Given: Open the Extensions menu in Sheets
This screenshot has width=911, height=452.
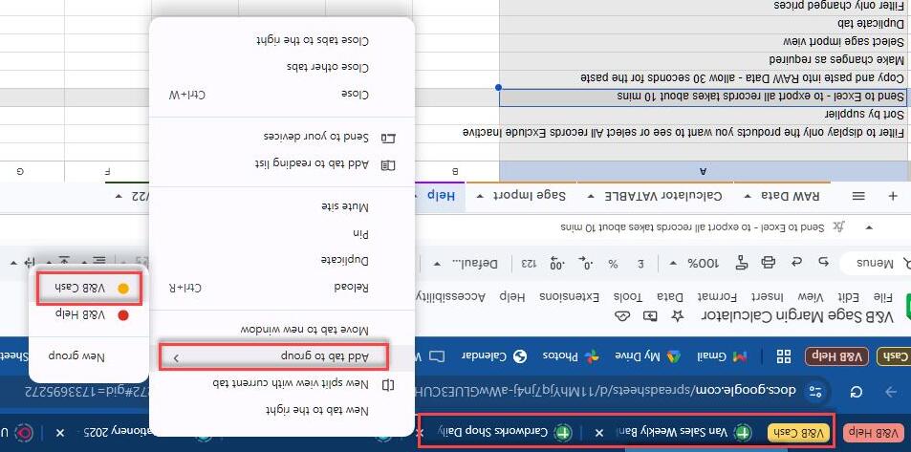Looking at the screenshot, I should pyautogui.click(x=569, y=297).
